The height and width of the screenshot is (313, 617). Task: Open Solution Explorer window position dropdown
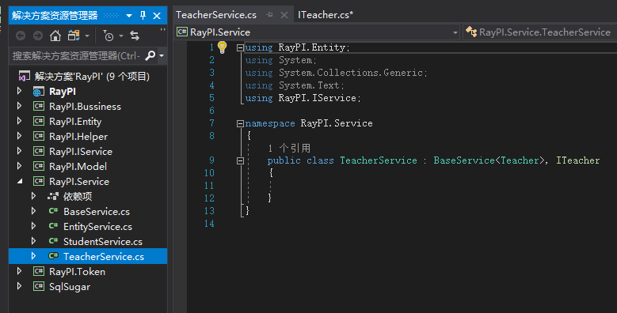(x=129, y=16)
